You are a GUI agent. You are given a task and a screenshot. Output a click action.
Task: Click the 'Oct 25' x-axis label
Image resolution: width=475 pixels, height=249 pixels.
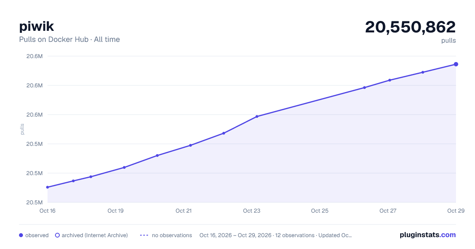pyautogui.click(x=320, y=211)
